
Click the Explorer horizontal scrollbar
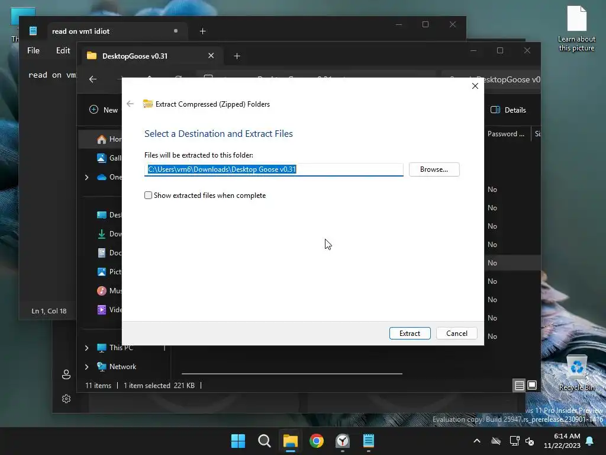(292, 374)
